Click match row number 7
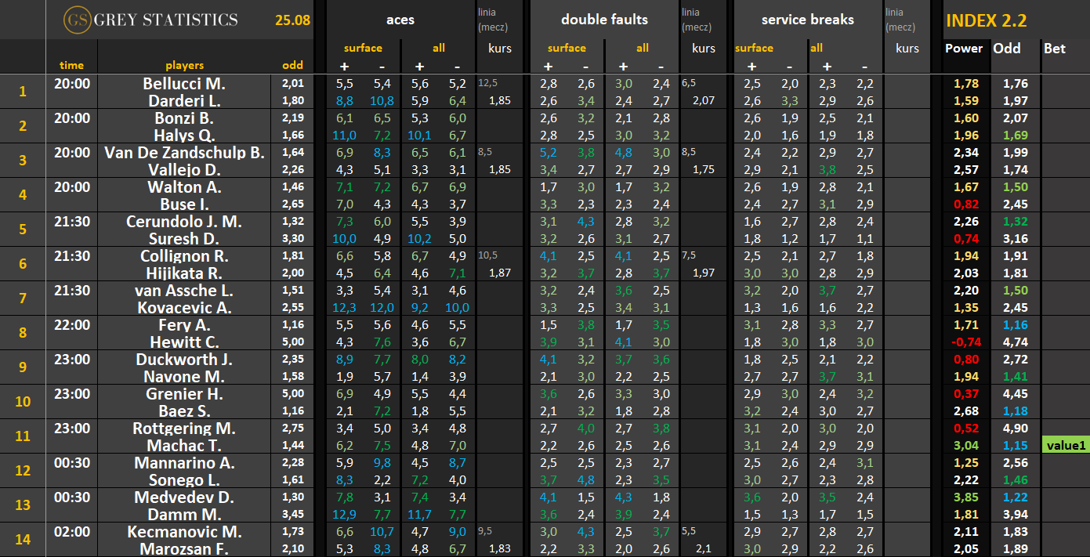The width and height of the screenshot is (1090, 557). 22,298
